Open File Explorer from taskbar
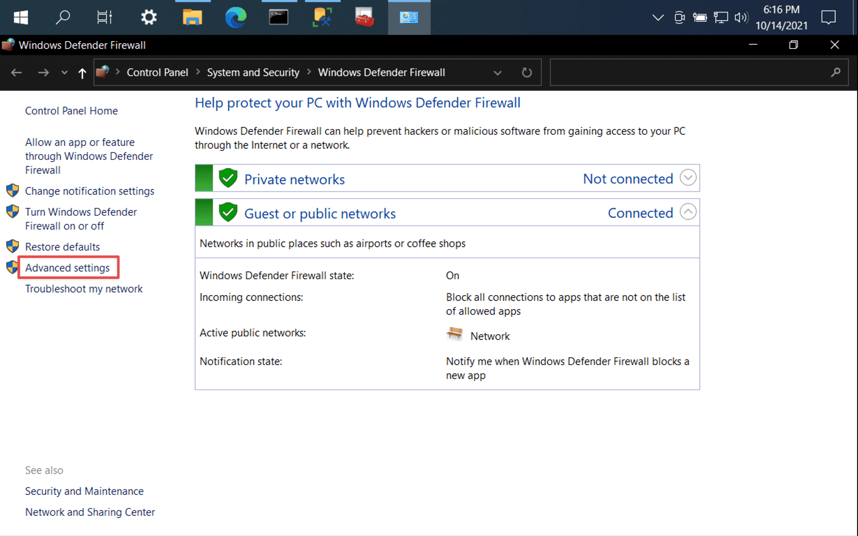The height and width of the screenshot is (536, 858). (192, 17)
